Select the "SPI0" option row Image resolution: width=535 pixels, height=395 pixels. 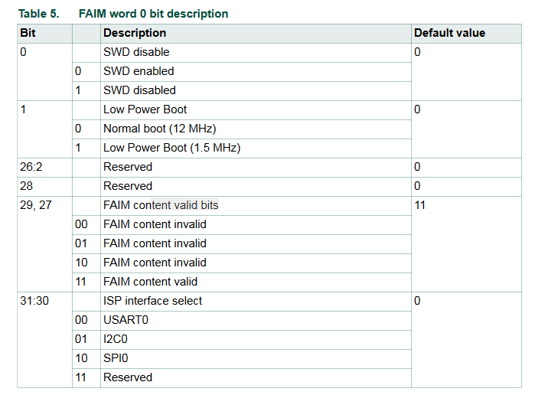tap(116, 358)
